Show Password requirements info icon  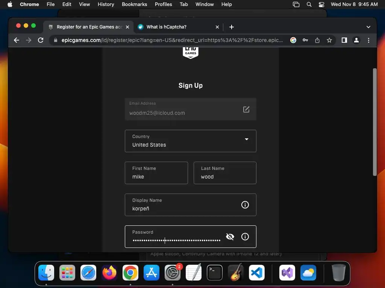[x=245, y=237]
